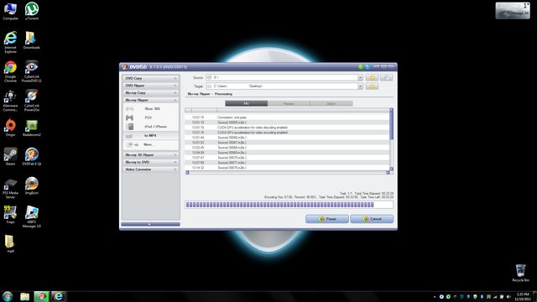Select the PS3 Media Server shortcut
Screen dimensions: 537x302
(x=10, y=188)
